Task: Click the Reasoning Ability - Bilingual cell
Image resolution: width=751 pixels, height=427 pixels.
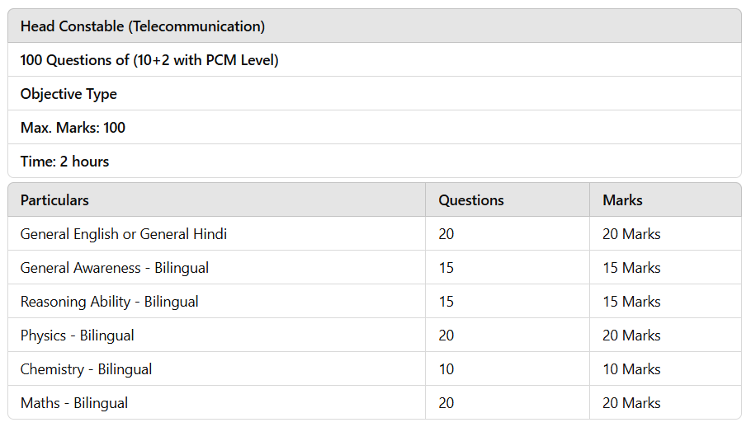Action: coord(216,302)
